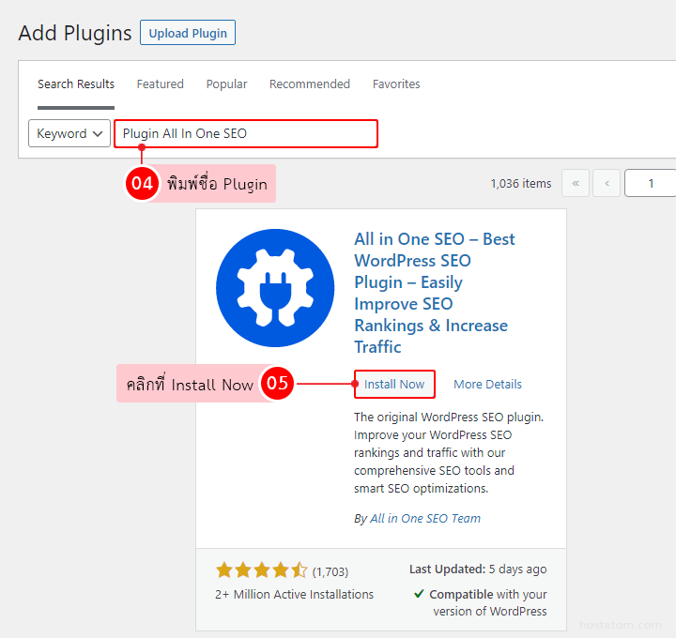Switch to the Recommended tab

[310, 84]
